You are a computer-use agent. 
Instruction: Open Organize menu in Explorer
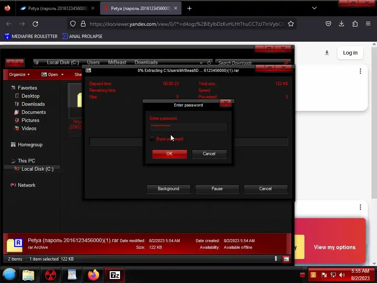pos(20,74)
